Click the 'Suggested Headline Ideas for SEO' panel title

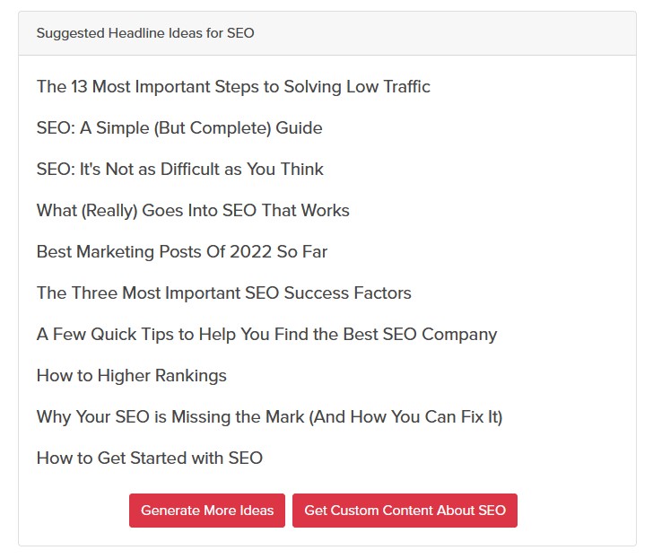pos(145,33)
